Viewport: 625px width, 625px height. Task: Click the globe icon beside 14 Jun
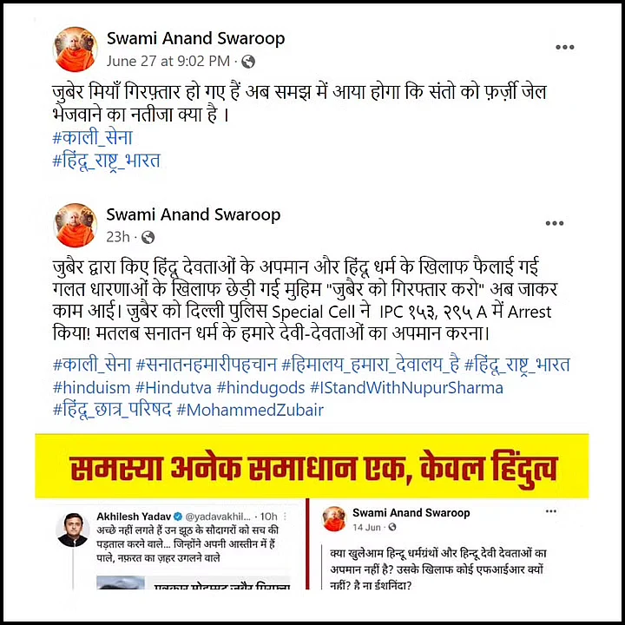[x=392, y=528]
